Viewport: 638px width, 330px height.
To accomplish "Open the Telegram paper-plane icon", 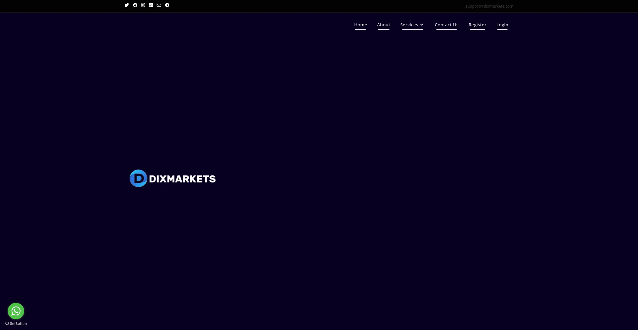I will point(167,5).
